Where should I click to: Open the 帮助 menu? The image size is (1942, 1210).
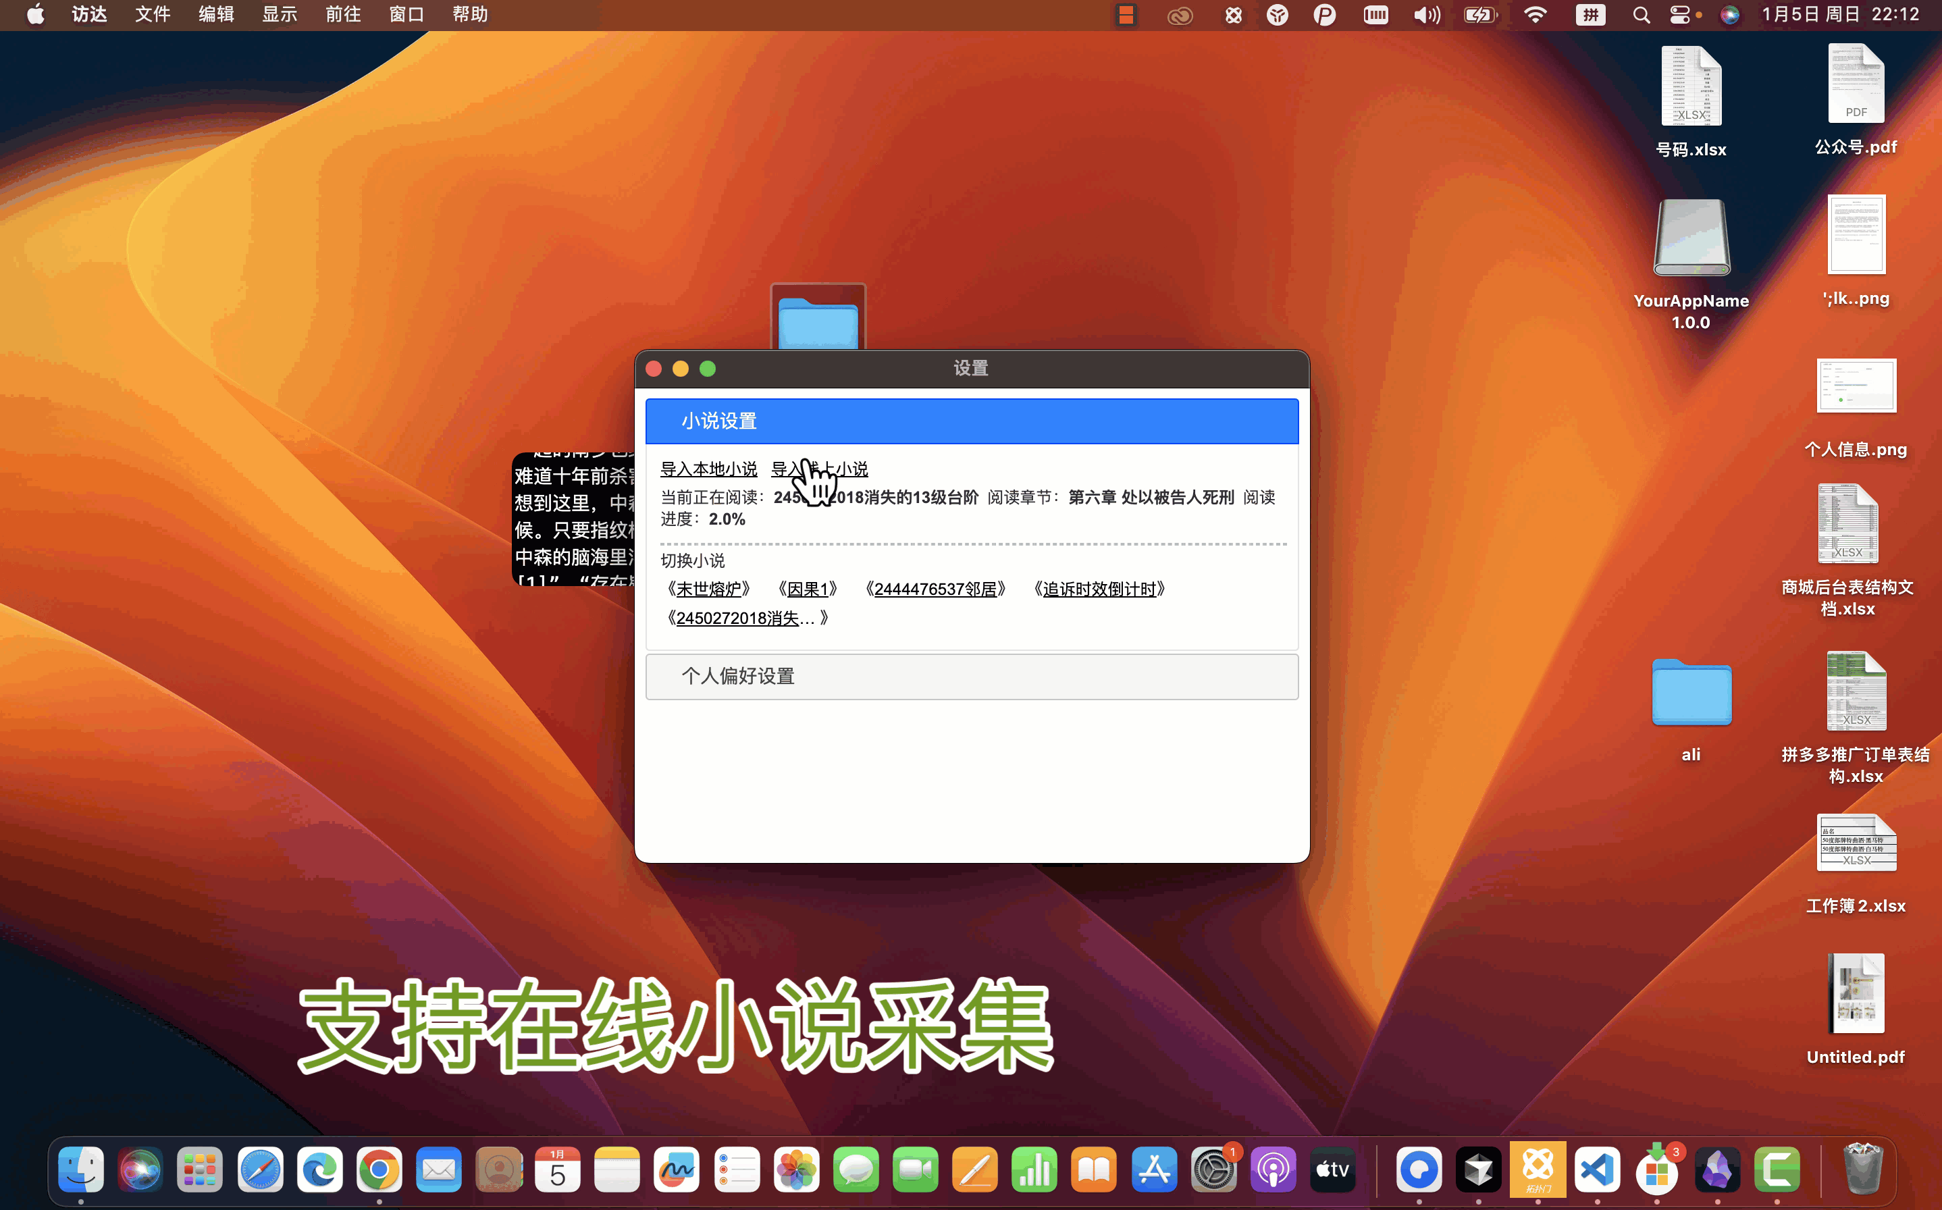click(x=469, y=14)
